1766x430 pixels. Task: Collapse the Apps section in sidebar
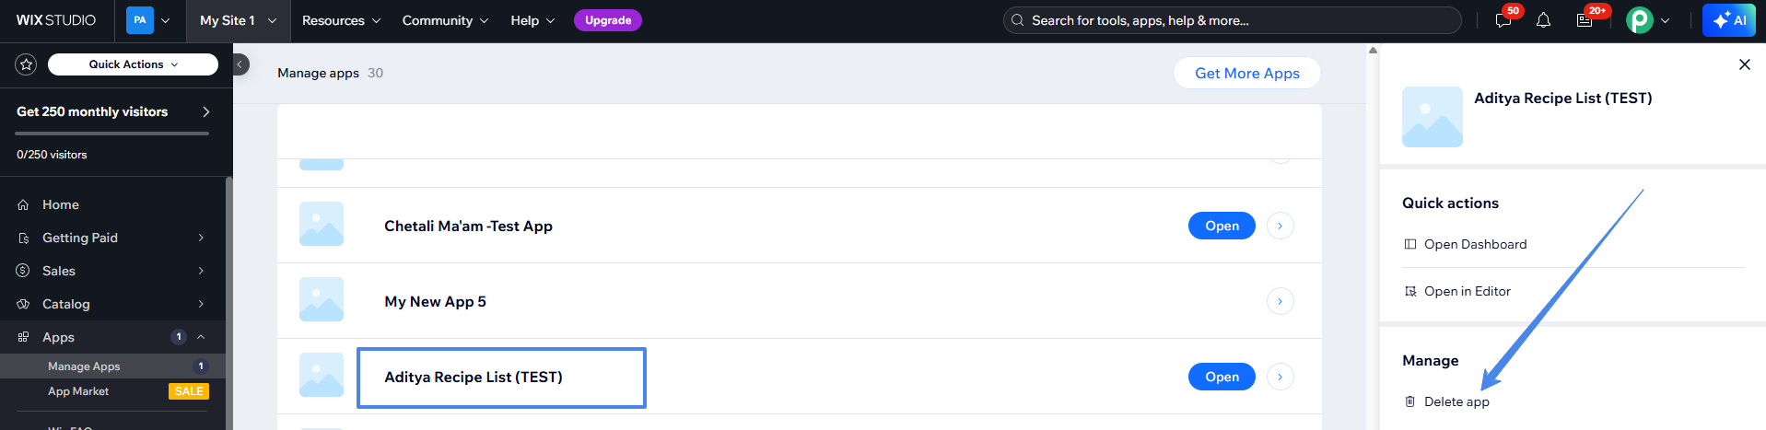click(201, 337)
